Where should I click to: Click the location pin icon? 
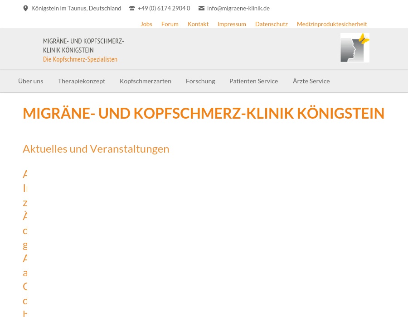coord(25,8)
